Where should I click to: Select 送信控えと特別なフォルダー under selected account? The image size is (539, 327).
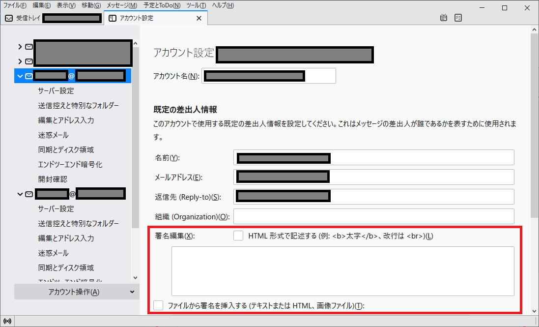[x=79, y=106]
